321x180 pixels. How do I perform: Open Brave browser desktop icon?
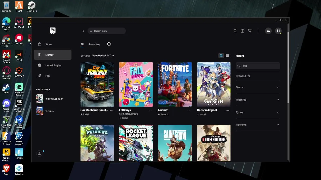(6, 170)
